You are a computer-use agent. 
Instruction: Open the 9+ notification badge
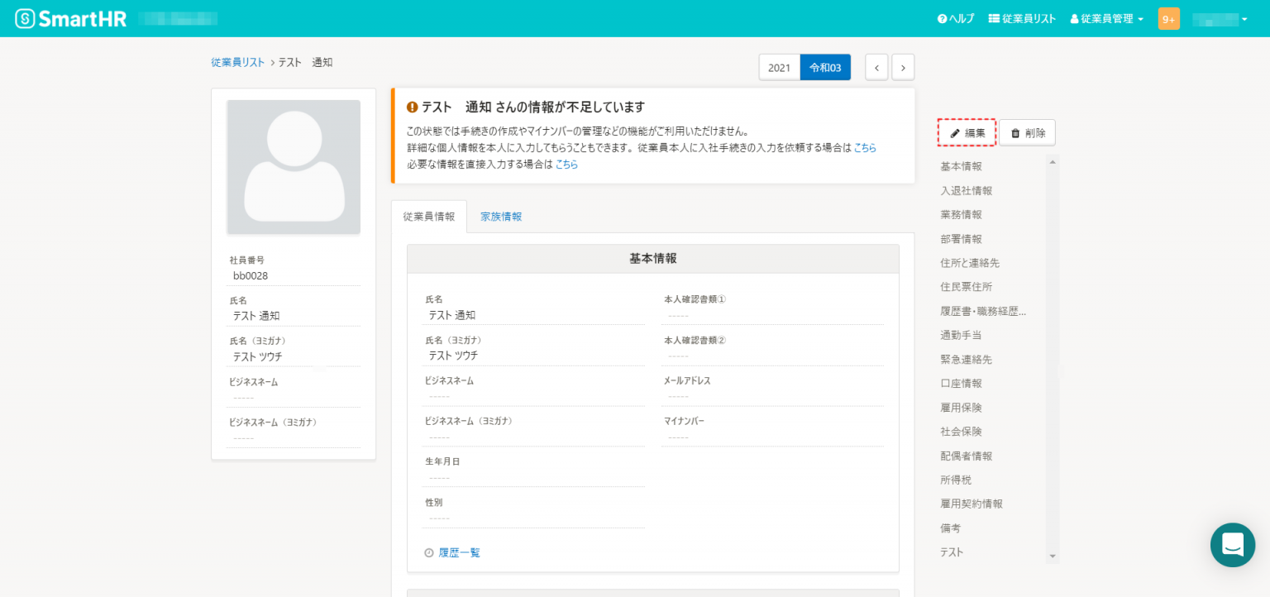tap(1169, 18)
